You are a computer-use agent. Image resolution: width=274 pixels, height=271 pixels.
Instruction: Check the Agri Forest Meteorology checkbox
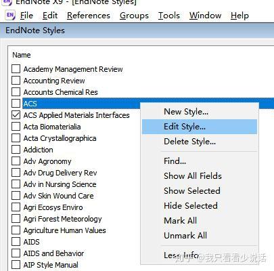16,219
